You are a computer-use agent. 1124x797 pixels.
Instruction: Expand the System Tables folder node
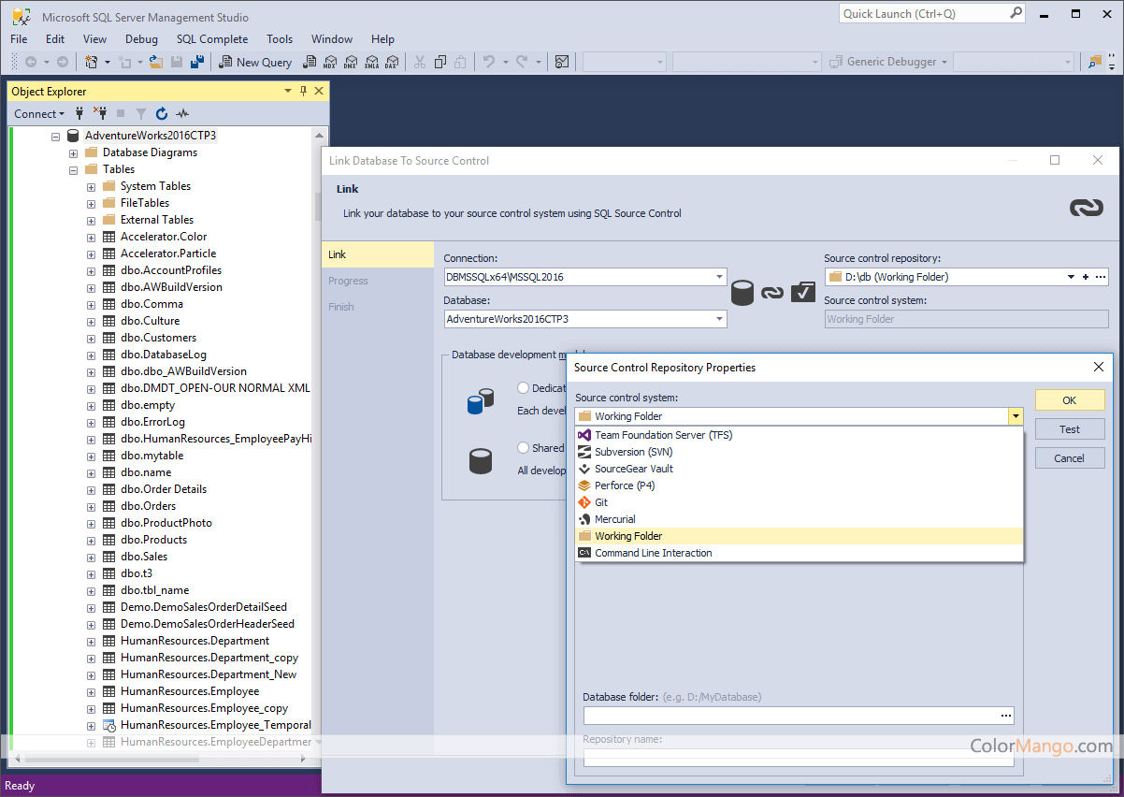(91, 186)
